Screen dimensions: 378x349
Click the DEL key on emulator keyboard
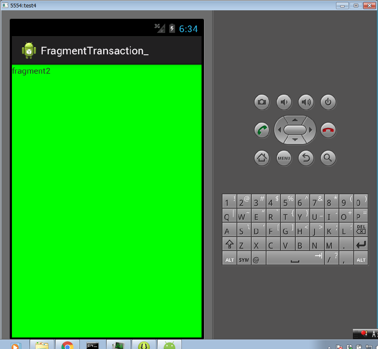point(361,229)
